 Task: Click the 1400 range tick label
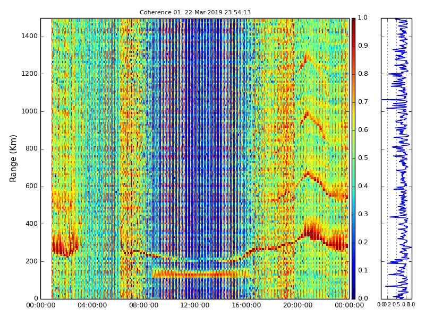30,36
